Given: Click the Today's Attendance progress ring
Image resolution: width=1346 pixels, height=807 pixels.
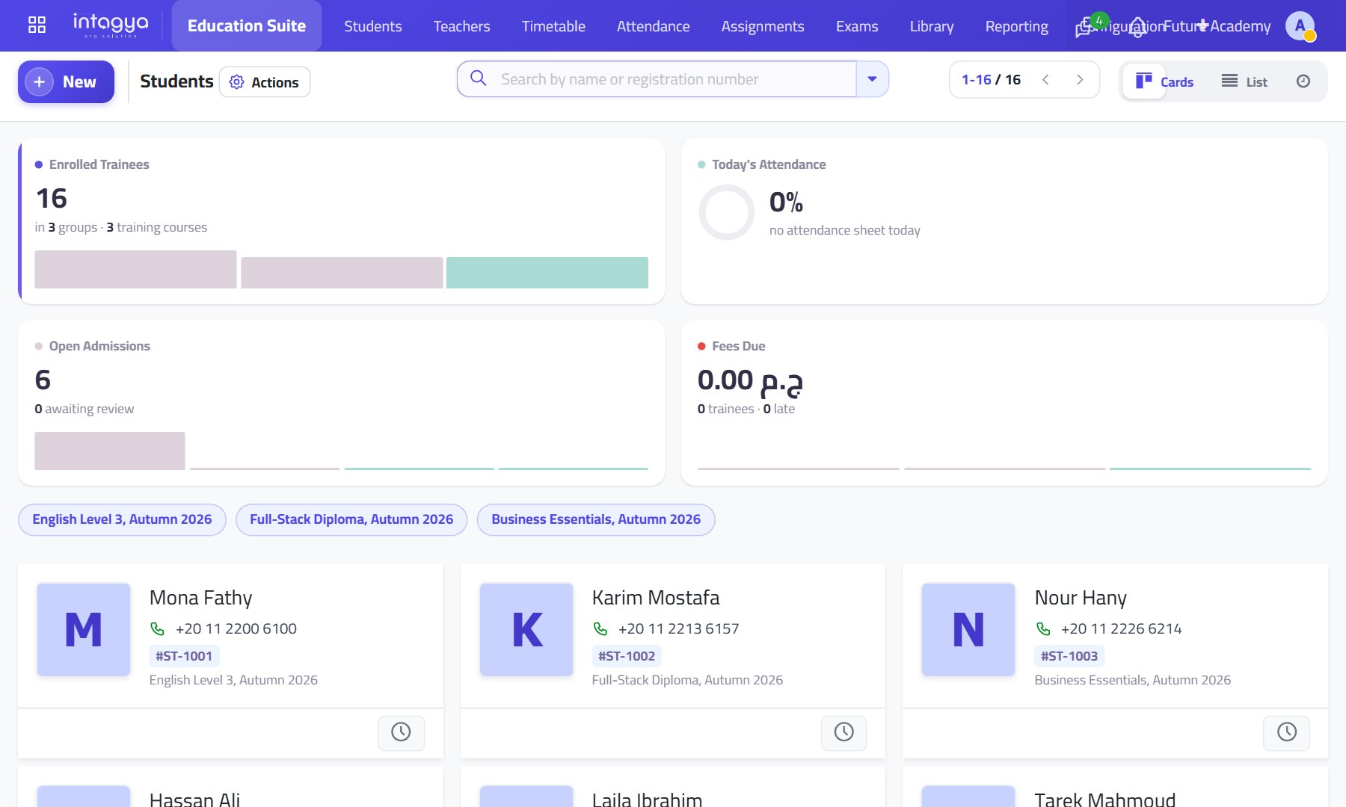Looking at the screenshot, I should point(727,212).
